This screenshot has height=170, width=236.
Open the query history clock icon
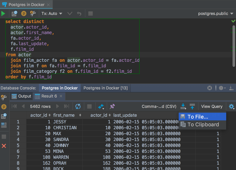click(14, 14)
